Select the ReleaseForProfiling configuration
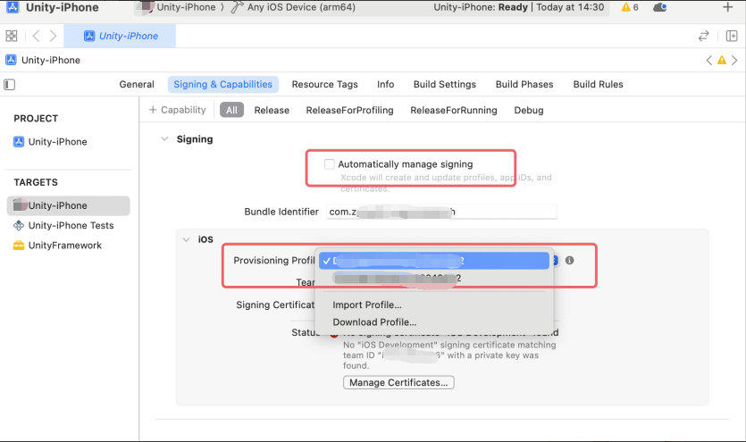746x442 pixels. point(349,110)
